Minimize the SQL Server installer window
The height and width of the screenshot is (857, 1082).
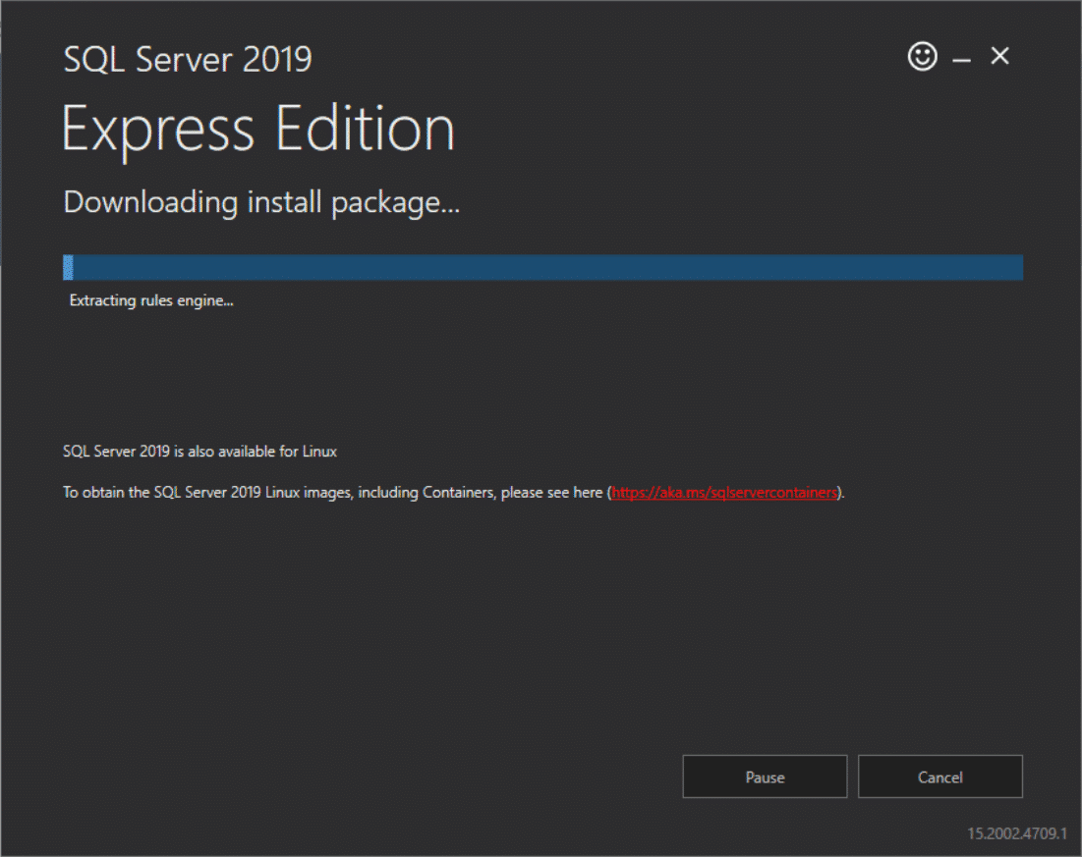click(x=961, y=61)
